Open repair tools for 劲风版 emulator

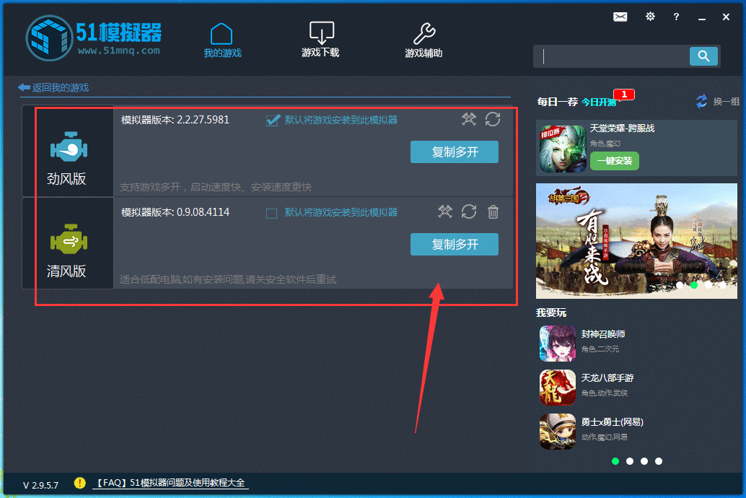pos(468,120)
